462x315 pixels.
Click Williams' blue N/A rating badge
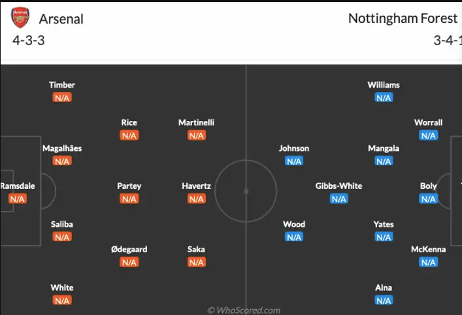coord(384,98)
